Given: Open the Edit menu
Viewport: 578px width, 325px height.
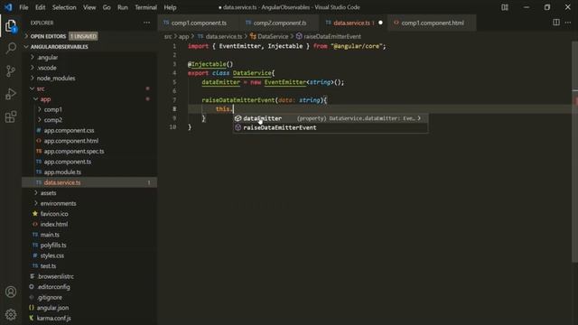Looking at the screenshot, I should pyautogui.click(x=40, y=7).
